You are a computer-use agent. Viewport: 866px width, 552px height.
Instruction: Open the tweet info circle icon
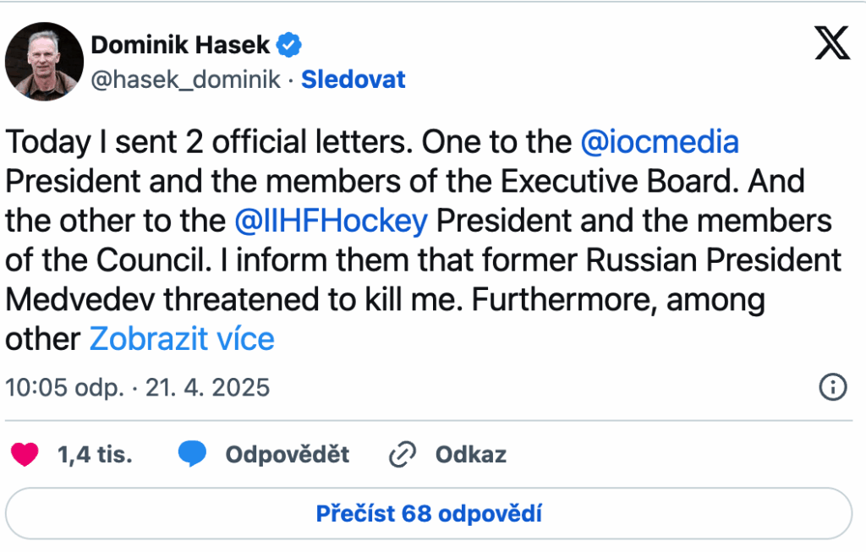click(x=833, y=387)
